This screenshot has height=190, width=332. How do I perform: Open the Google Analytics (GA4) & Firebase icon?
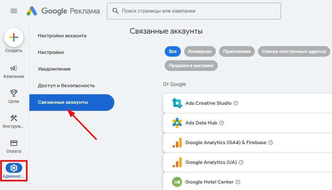click(177, 142)
